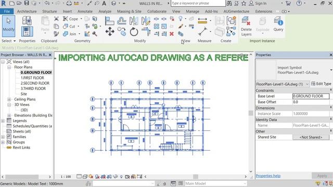The height and width of the screenshot is (187, 333).
Task: Expand the Families node
Action: pyautogui.click(x=3, y=137)
